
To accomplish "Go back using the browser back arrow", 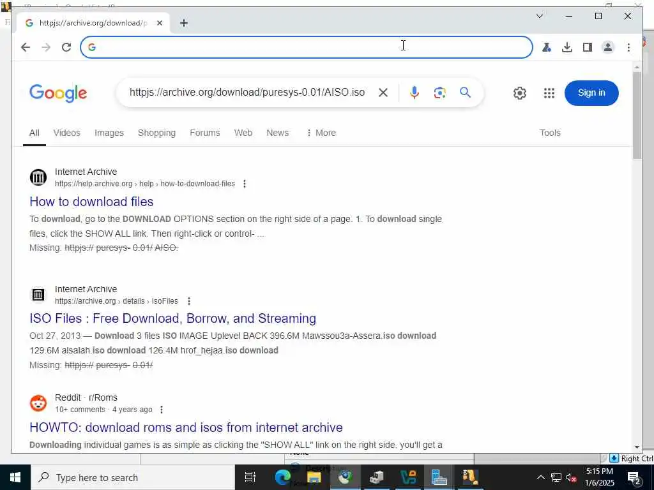I will pos(26,47).
